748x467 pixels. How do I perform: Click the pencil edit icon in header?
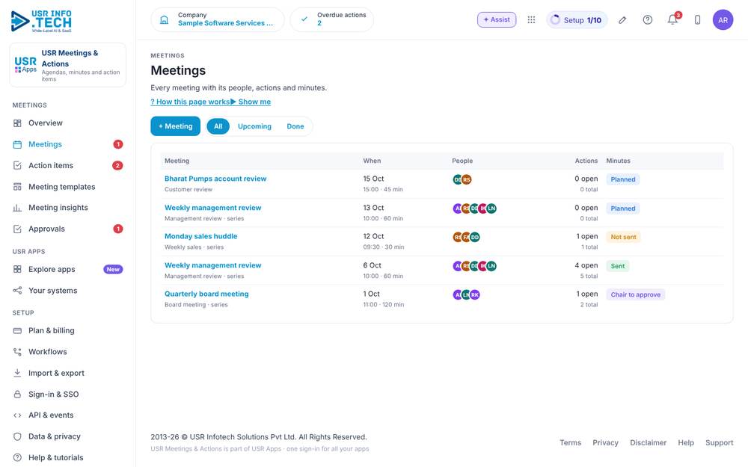622,20
